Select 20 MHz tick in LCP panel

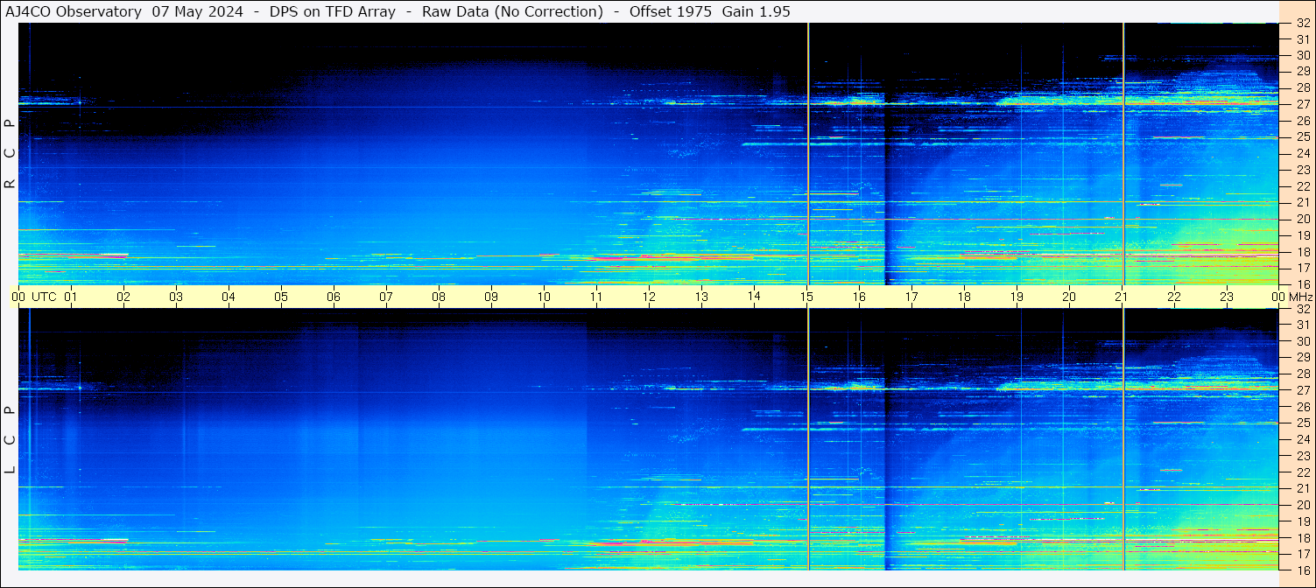(x=1303, y=505)
